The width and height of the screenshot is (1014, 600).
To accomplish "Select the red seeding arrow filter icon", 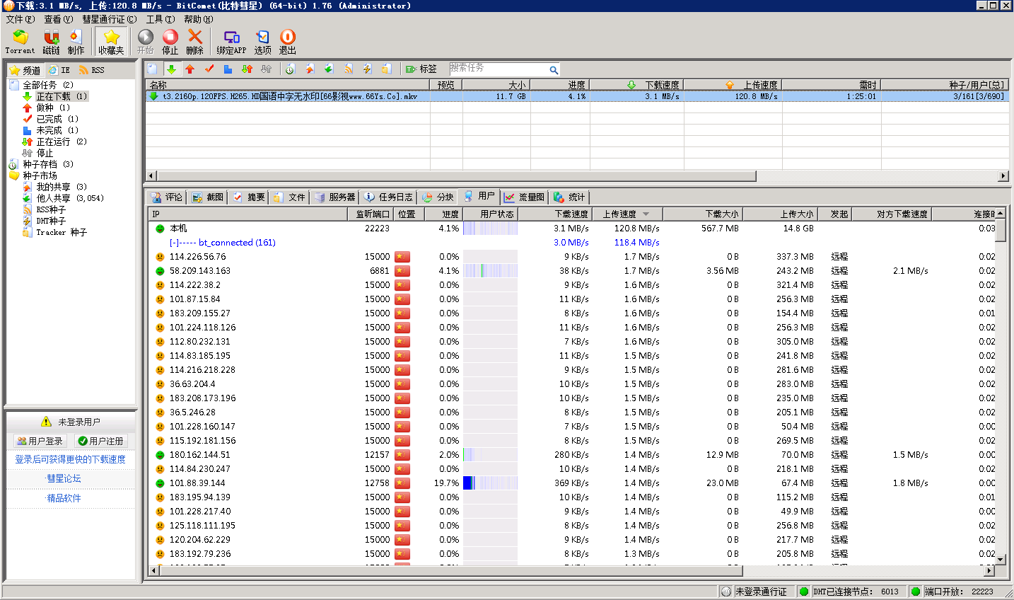I will [190, 69].
